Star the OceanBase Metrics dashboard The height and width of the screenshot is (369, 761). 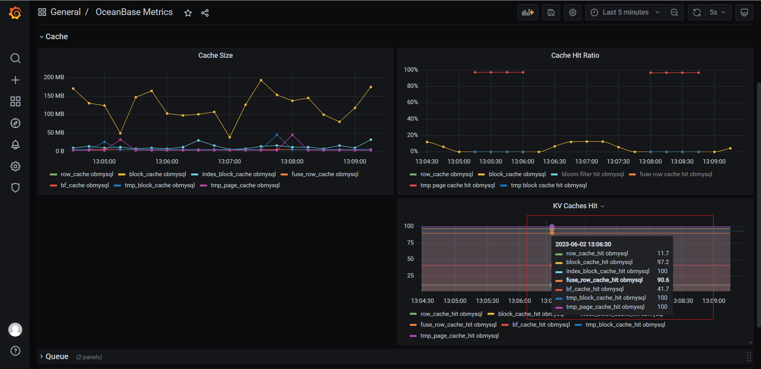pos(188,12)
